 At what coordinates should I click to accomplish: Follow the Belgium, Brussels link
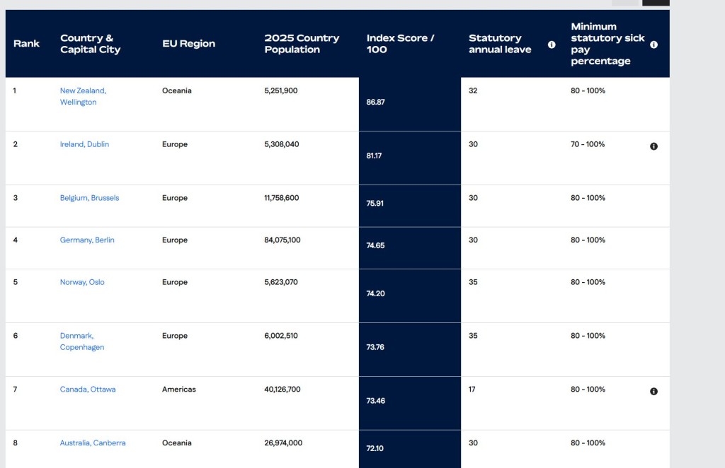pyautogui.click(x=90, y=198)
